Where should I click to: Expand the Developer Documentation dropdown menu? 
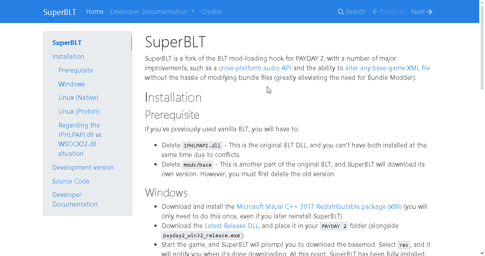pyautogui.click(x=152, y=12)
